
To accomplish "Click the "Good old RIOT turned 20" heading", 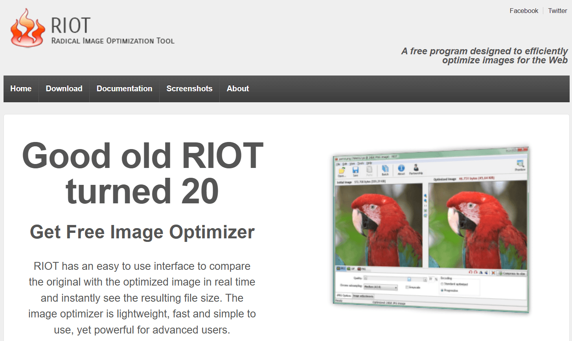I will 142,173.
